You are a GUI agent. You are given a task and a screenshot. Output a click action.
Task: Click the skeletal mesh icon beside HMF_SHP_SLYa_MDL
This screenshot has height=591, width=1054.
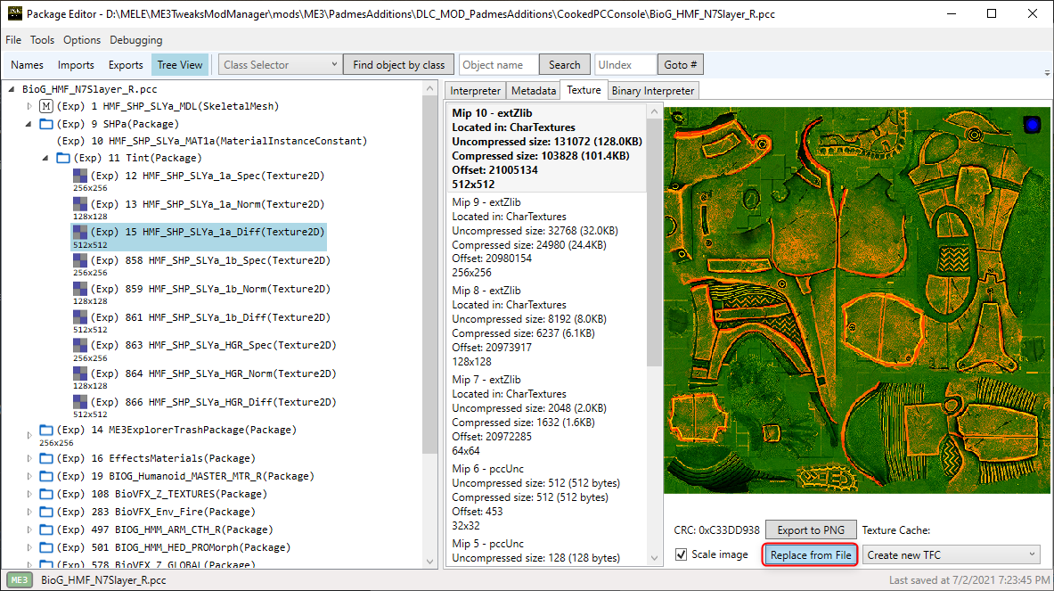[46, 106]
